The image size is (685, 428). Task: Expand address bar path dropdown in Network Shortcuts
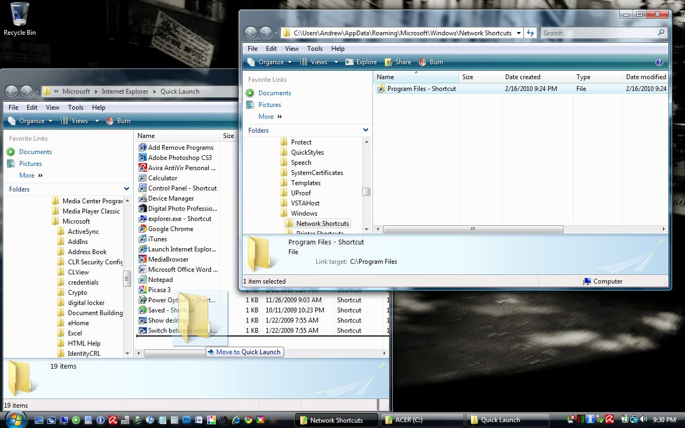tap(518, 33)
